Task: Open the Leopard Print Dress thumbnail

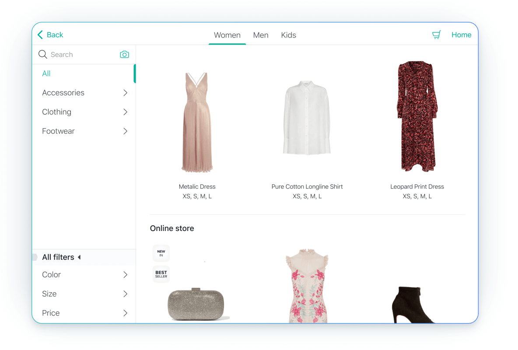Action: point(417,117)
